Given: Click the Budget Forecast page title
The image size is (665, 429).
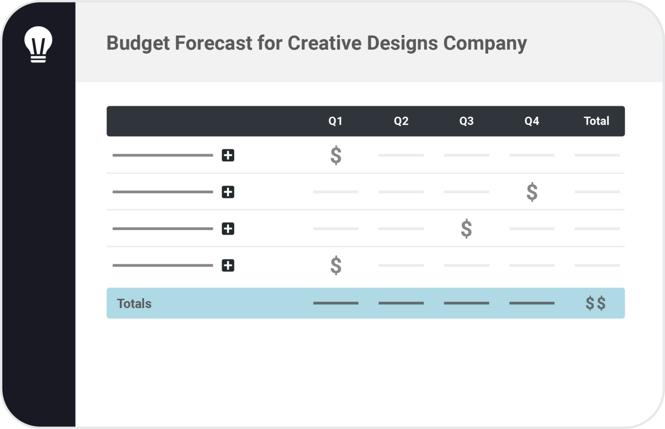Looking at the screenshot, I should pos(317,44).
